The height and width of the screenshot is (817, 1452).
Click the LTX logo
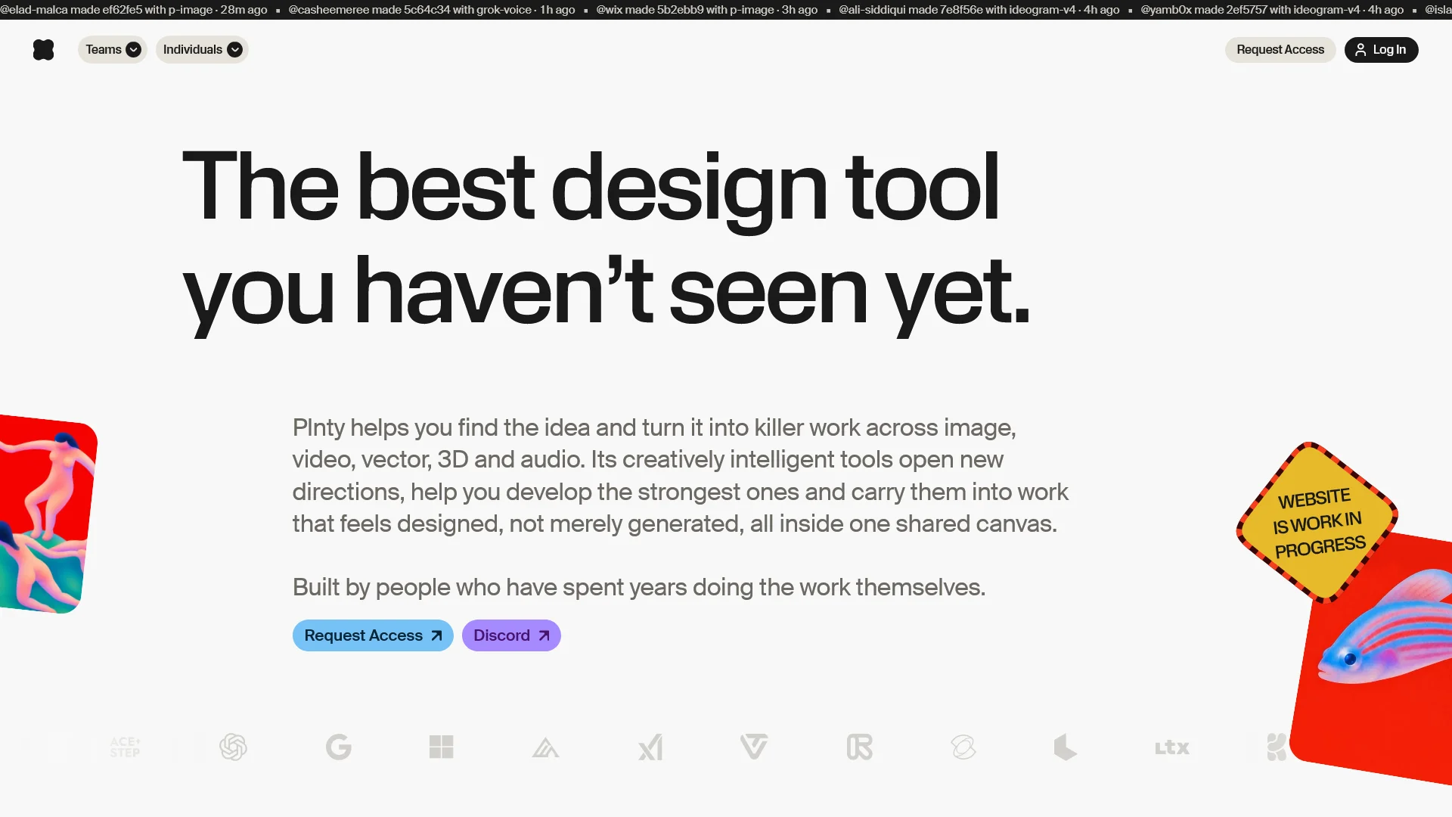[x=1171, y=748]
